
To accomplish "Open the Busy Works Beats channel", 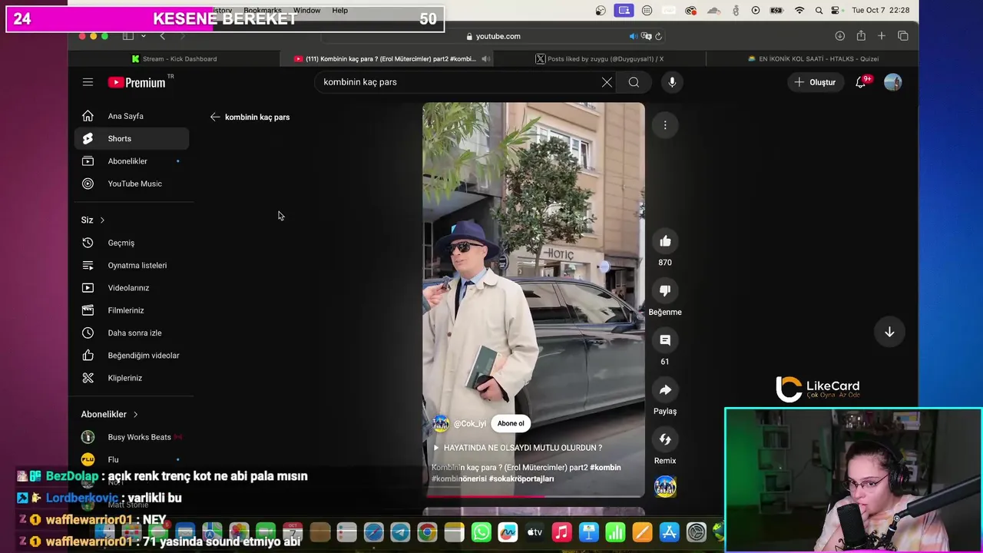I will pyautogui.click(x=132, y=437).
